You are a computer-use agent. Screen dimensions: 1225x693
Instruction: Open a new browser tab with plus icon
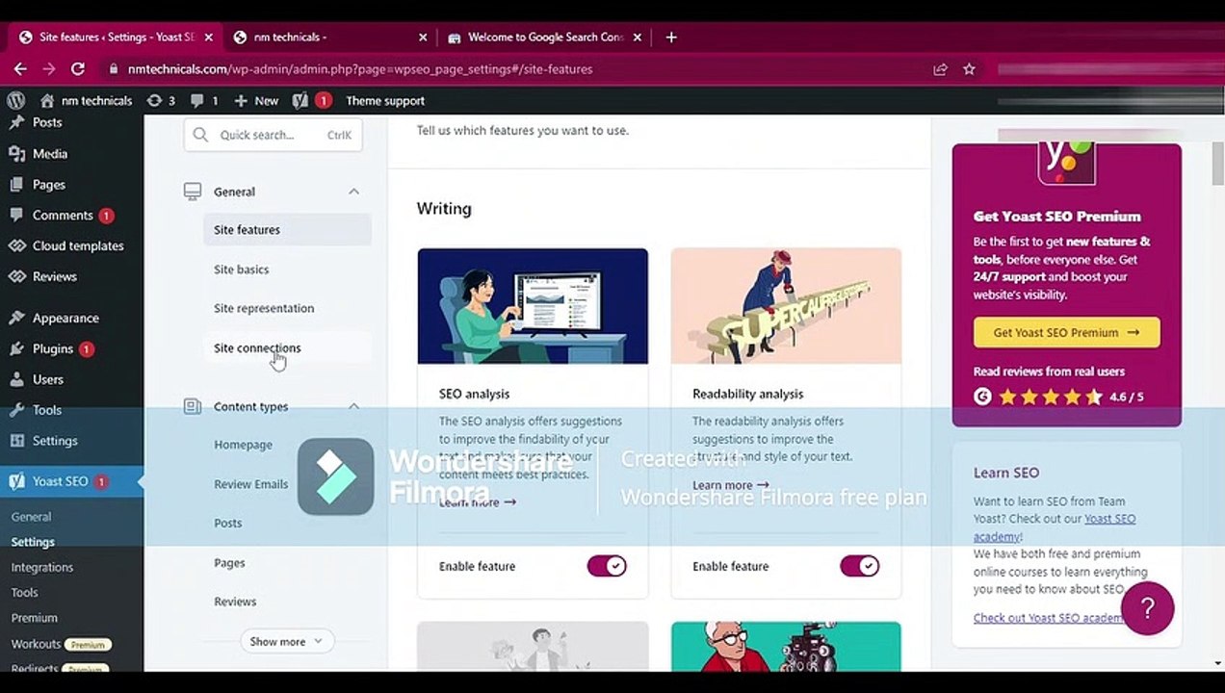tap(671, 38)
